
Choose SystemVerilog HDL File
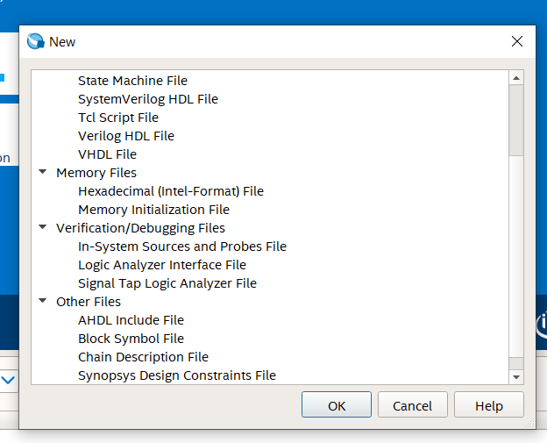pyautogui.click(x=147, y=99)
